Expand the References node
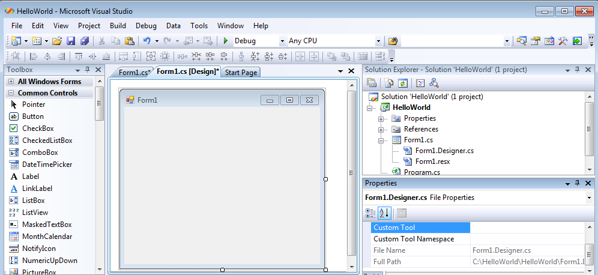The width and height of the screenshot is (598, 275). pyautogui.click(x=381, y=130)
